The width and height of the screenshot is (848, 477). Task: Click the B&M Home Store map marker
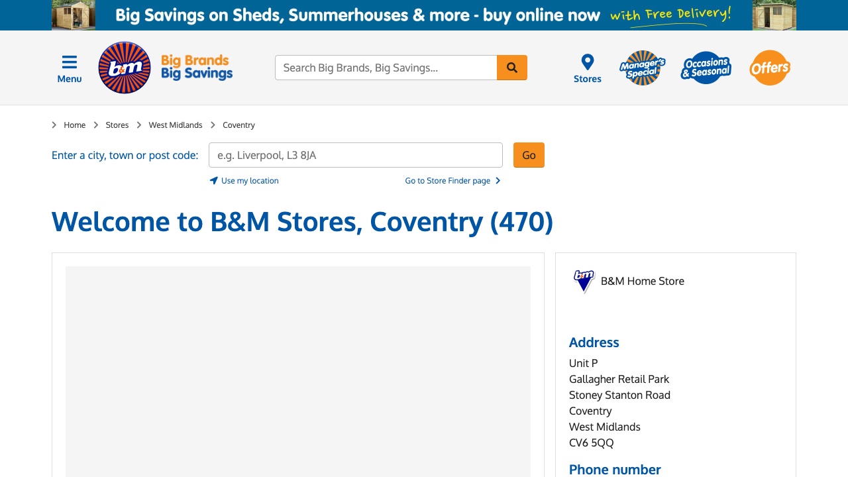[x=582, y=280]
